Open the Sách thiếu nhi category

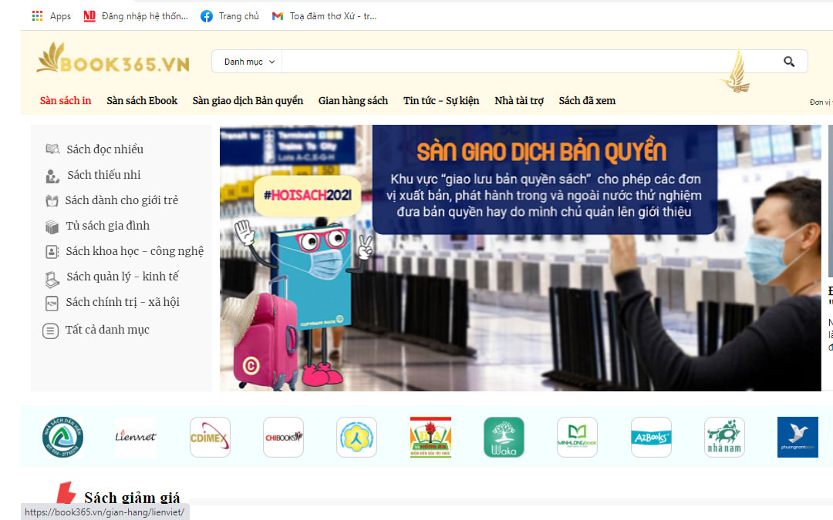[x=103, y=175]
